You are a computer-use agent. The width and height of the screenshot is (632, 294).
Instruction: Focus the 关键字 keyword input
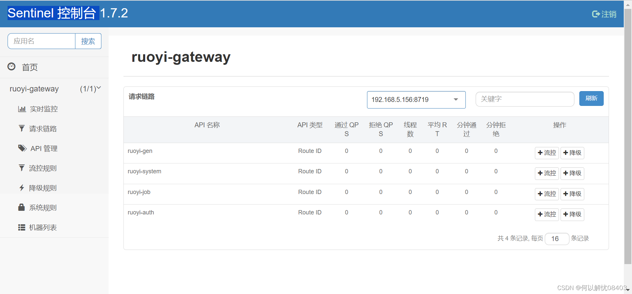pyautogui.click(x=525, y=99)
